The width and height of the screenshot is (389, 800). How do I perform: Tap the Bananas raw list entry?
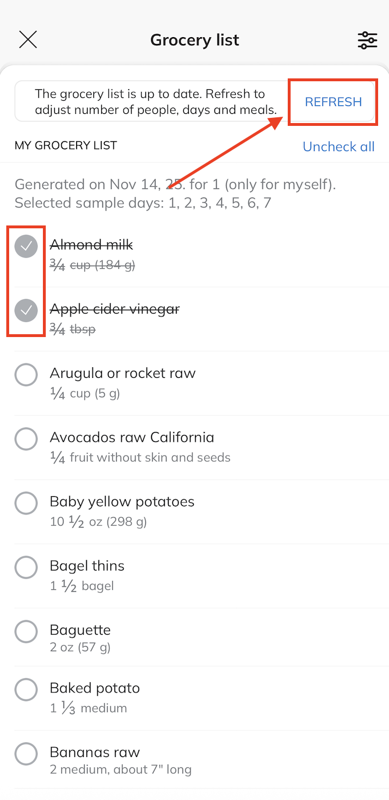point(95,752)
